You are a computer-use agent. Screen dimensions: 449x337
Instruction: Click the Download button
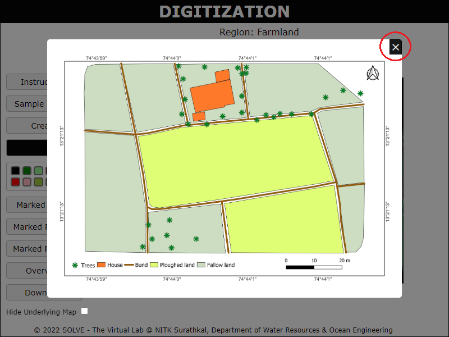[x=27, y=293]
